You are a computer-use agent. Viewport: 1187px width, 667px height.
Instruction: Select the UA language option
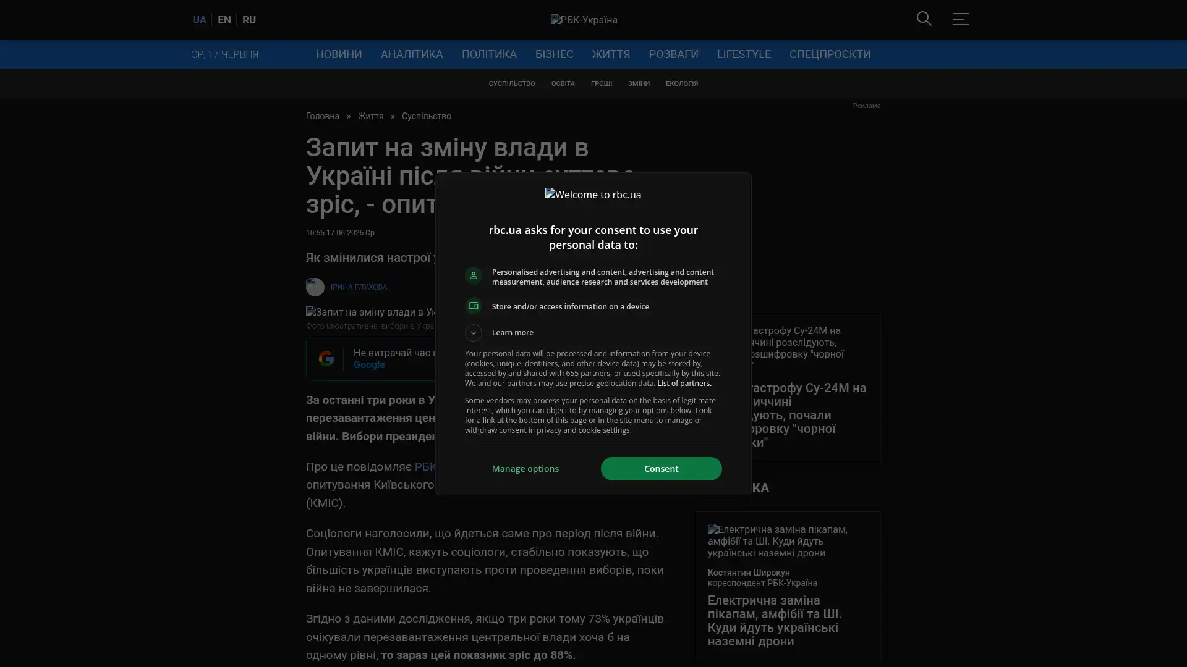point(199,20)
